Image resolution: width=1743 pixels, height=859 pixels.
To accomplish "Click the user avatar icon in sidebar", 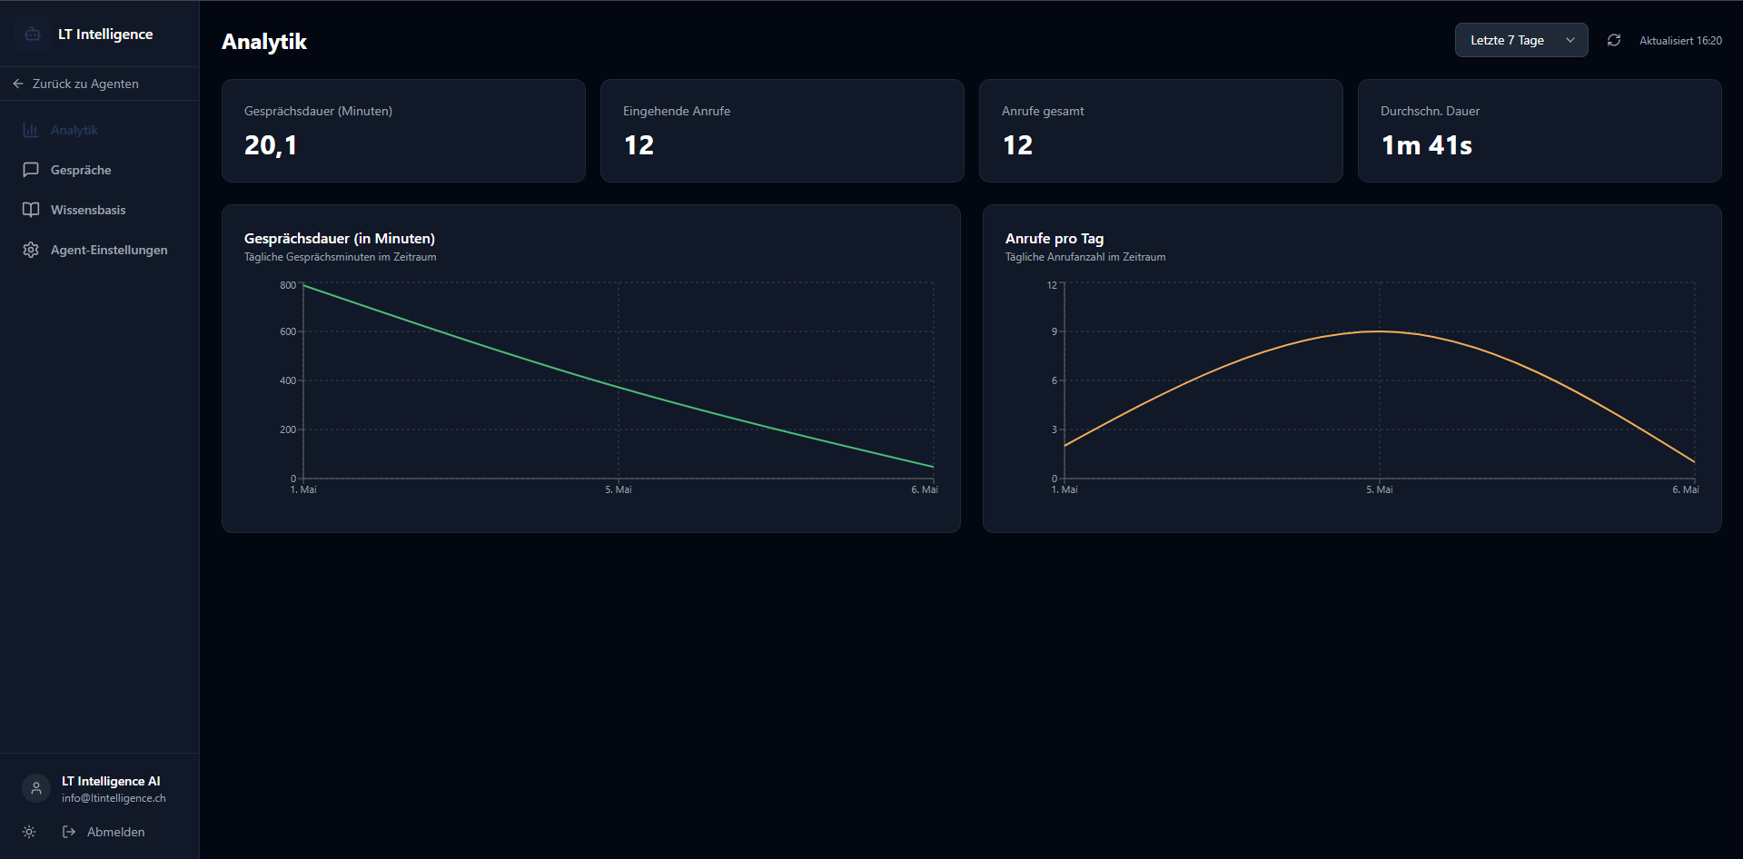I will pyautogui.click(x=36, y=788).
